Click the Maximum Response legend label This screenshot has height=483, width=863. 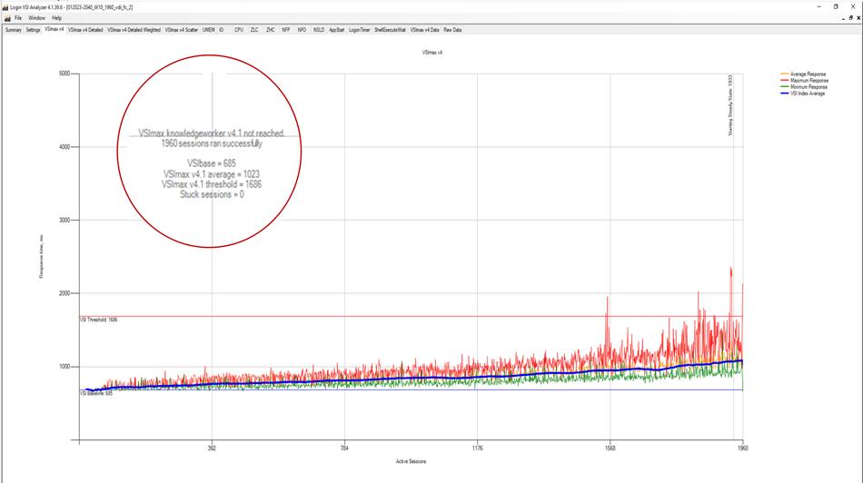coord(811,81)
